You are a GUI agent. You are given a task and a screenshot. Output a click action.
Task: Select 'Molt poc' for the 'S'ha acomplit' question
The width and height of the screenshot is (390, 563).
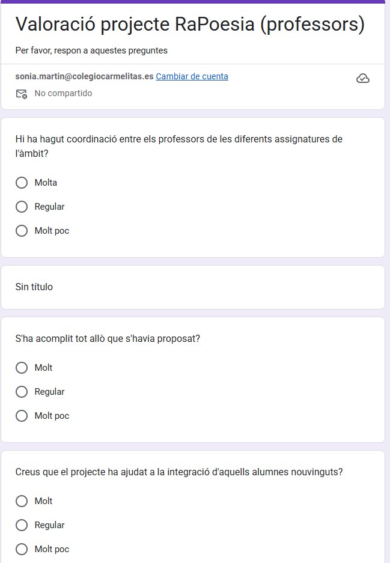pyautogui.click(x=22, y=416)
